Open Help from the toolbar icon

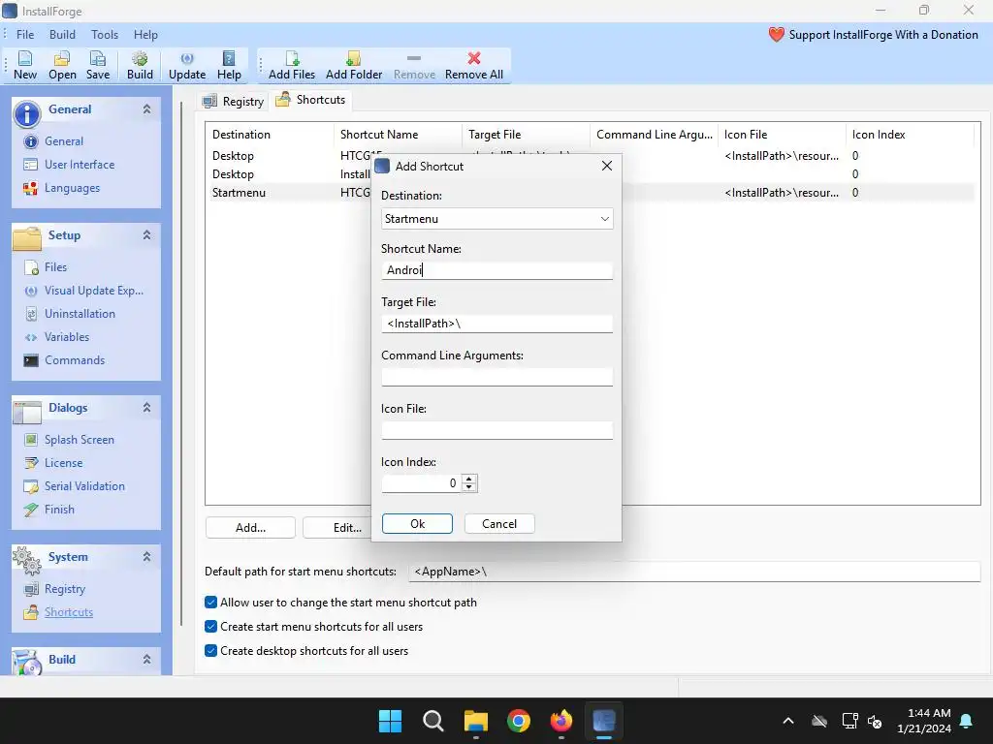point(229,59)
